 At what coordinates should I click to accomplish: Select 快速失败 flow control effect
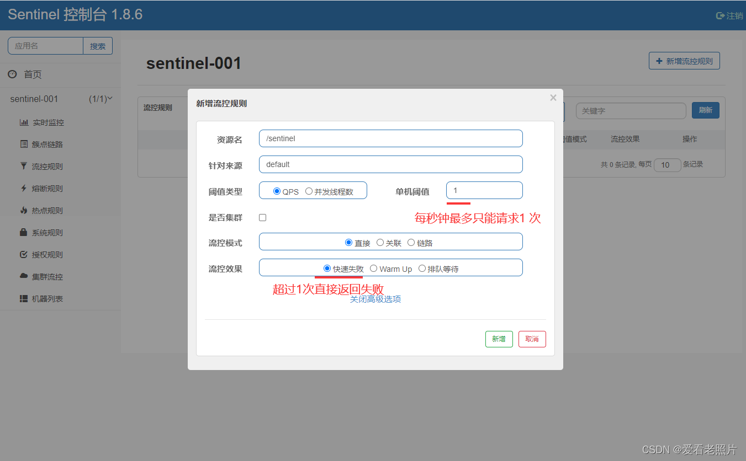[x=327, y=269]
